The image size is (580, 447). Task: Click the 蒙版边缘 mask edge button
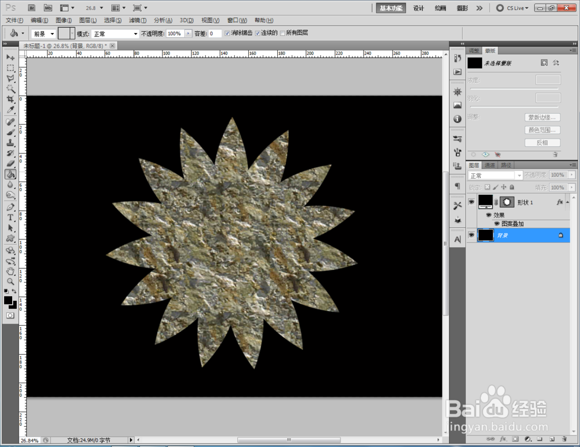[x=542, y=117]
